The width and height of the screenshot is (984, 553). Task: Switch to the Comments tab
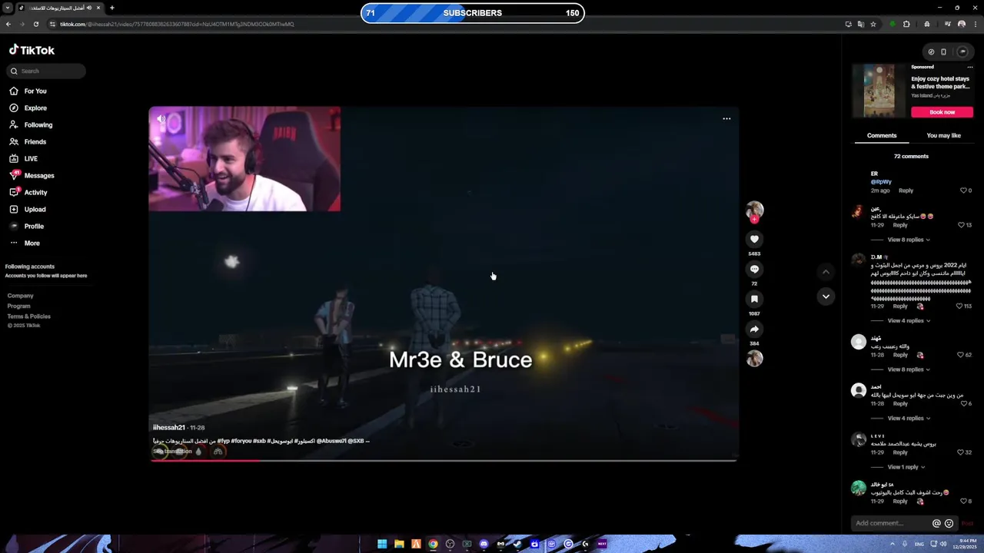coord(882,135)
